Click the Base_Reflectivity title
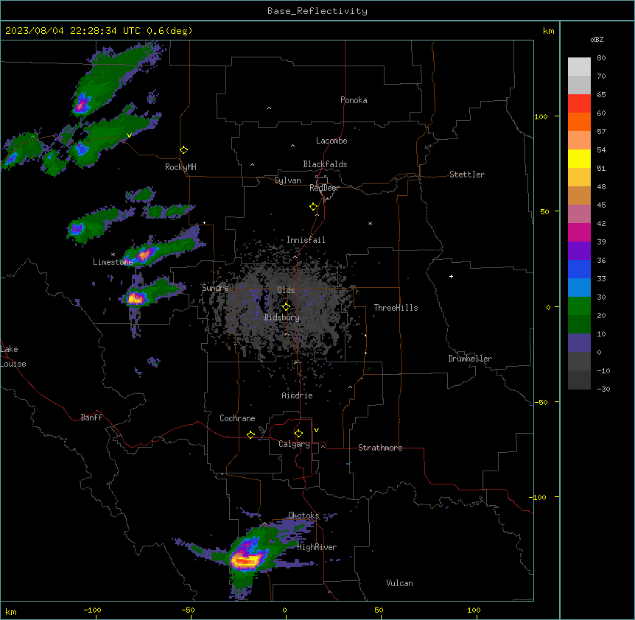This screenshot has height=620, width=635. pyautogui.click(x=317, y=11)
